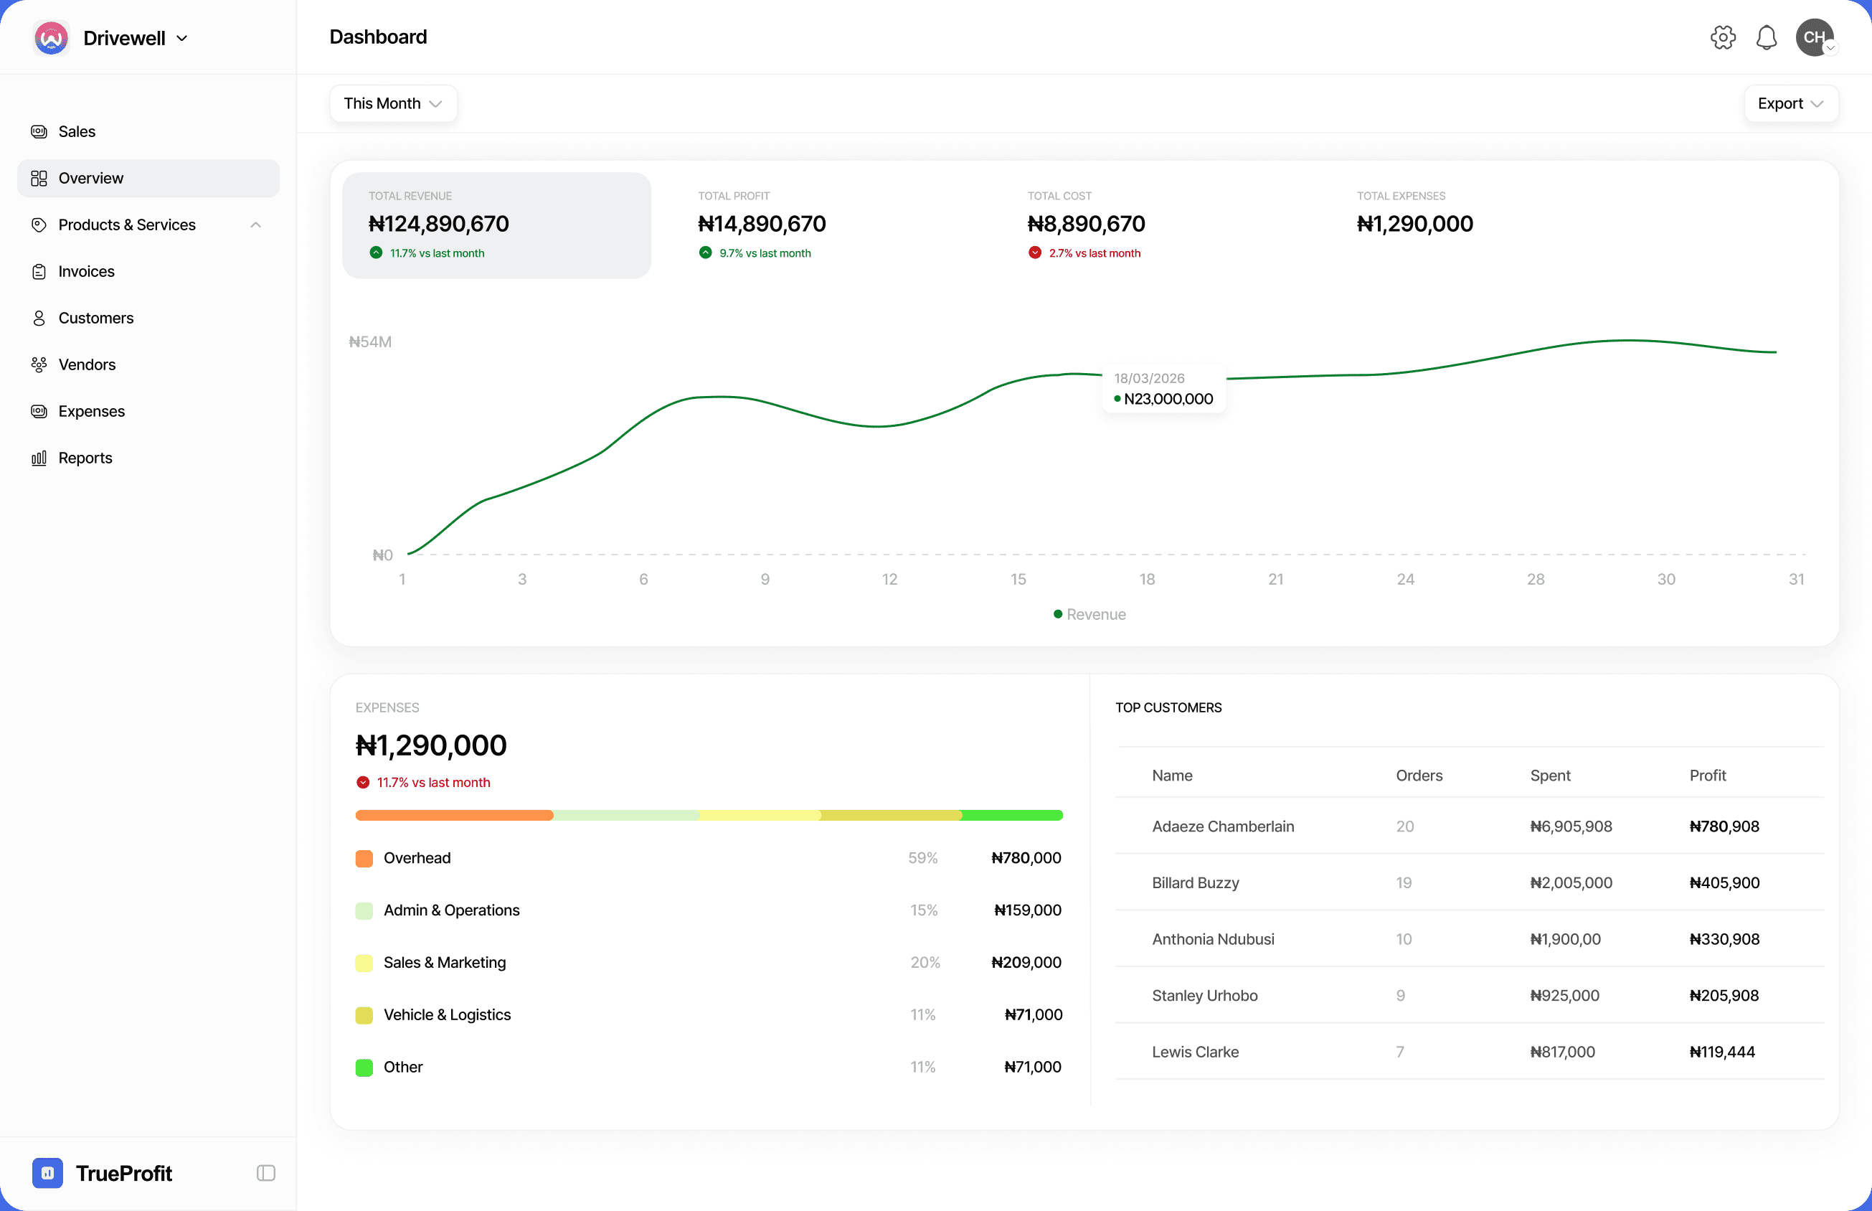Click the Drivewell logo icon

click(x=51, y=38)
